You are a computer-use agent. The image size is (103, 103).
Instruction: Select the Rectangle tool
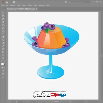tap(3, 25)
